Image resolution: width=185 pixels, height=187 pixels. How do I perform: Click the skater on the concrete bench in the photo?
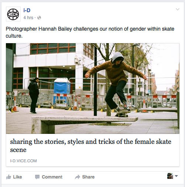(116, 84)
